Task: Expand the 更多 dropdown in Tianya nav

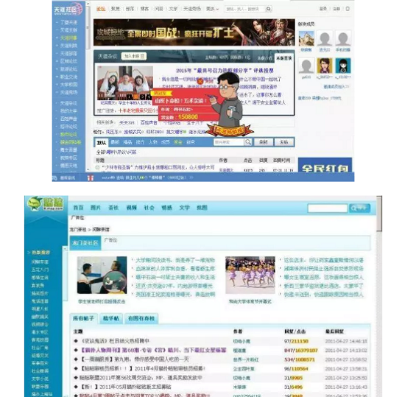Action: tap(212, 9)
